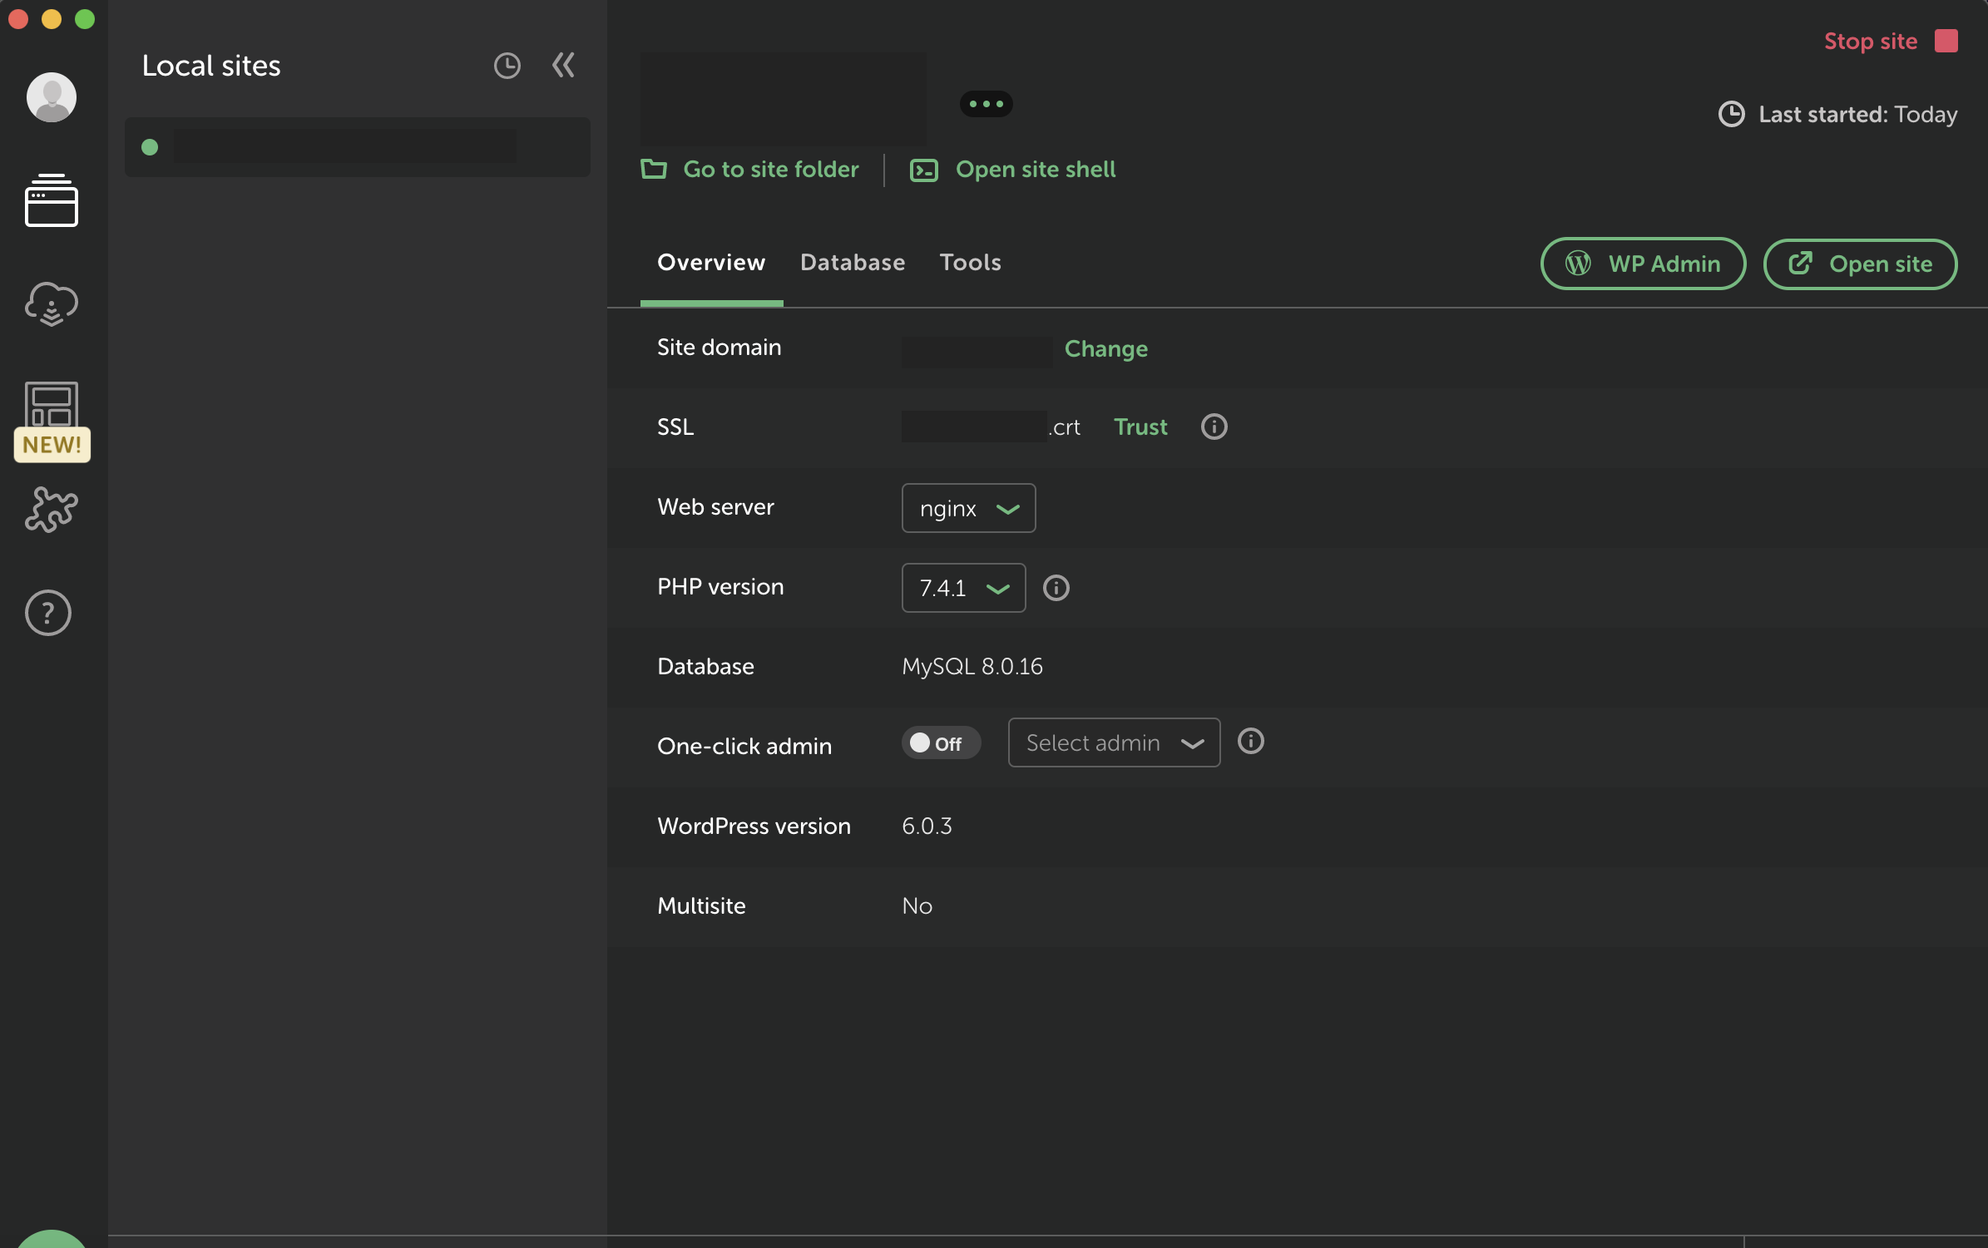Click the MySQL 8.0.16 database value
This screenshot has height=1248, width=1988.
(972, 666)
